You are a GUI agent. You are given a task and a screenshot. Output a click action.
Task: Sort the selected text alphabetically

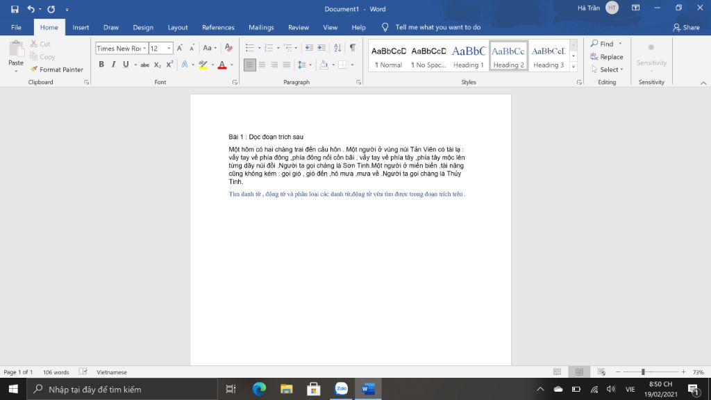click(337, 48)
